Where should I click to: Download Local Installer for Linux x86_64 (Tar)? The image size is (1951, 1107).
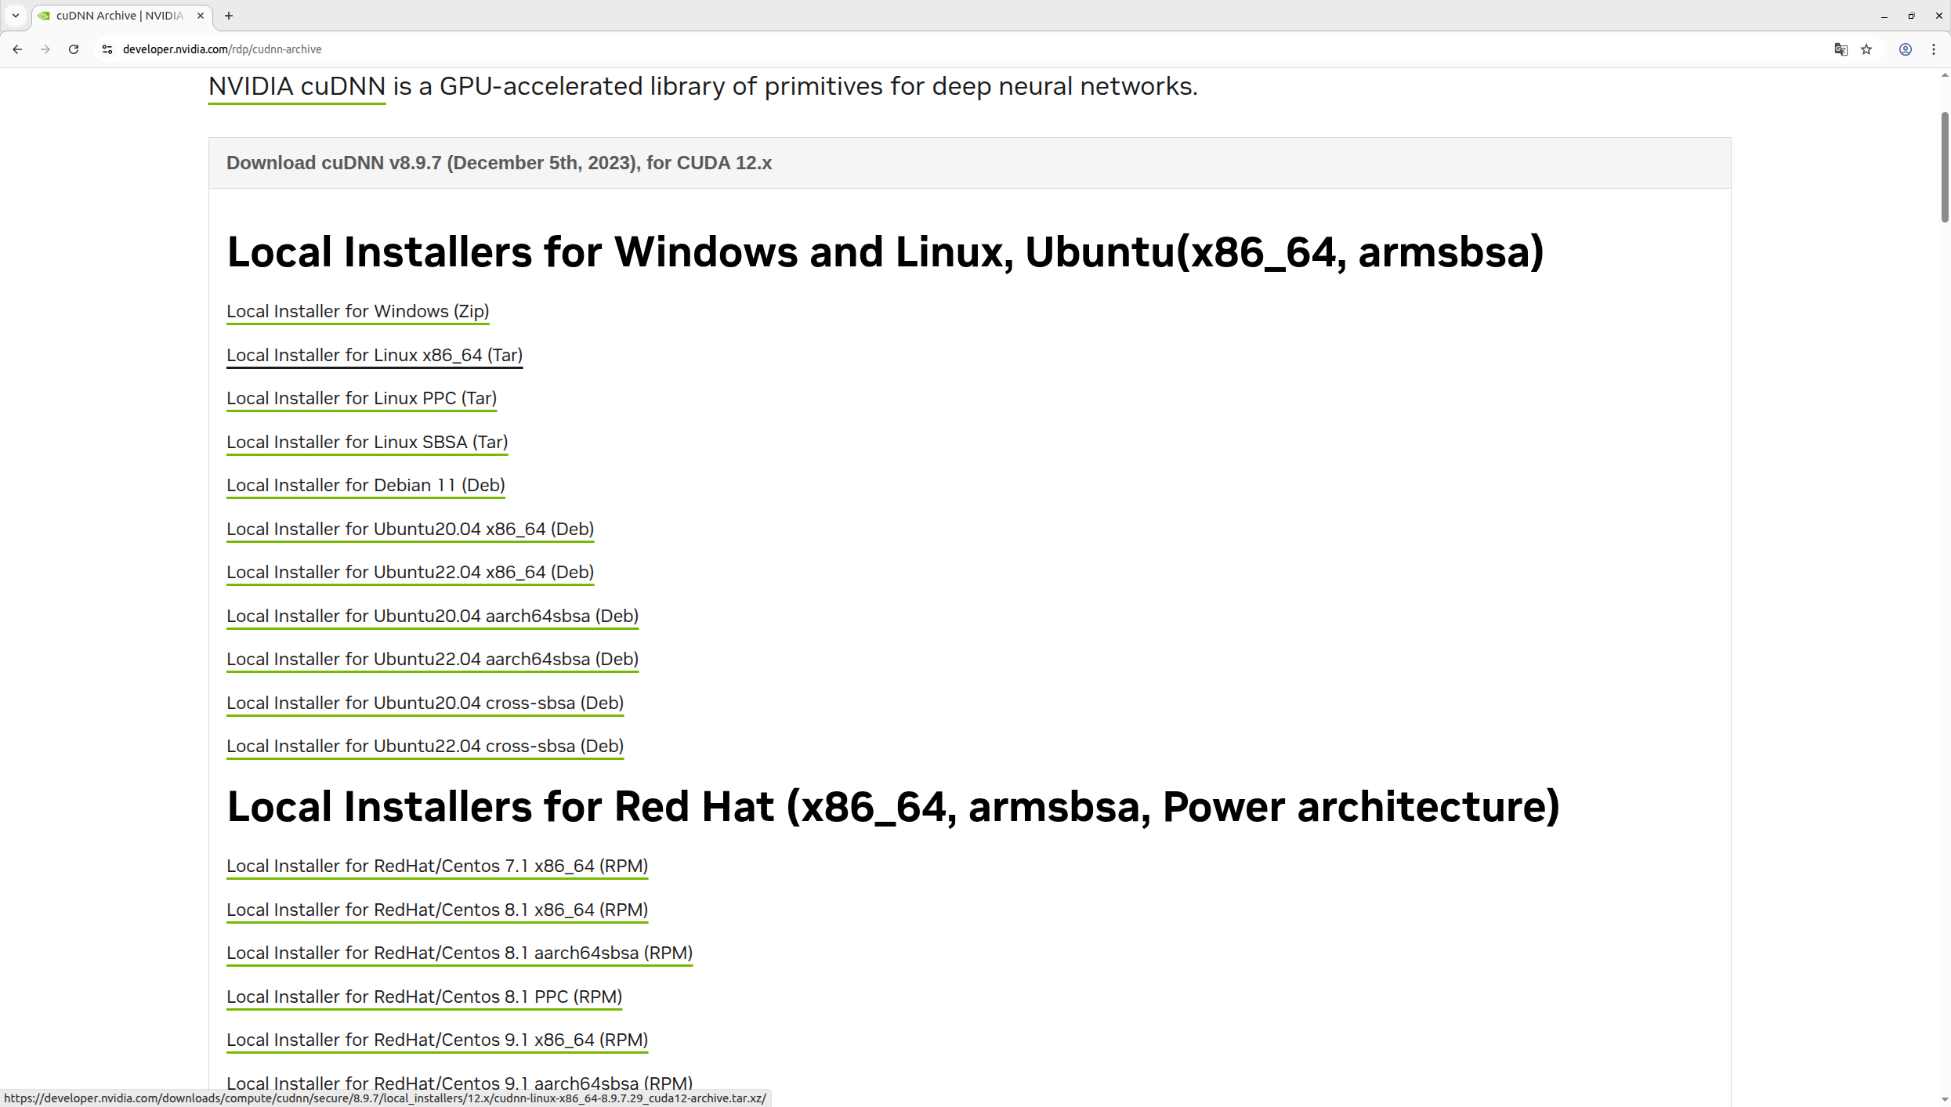[375, 355]
